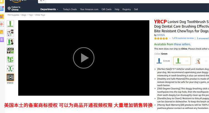Select the first green toothbrush thumbnail
This screenshot has width=209, height=113.
(x=10, y=24)
